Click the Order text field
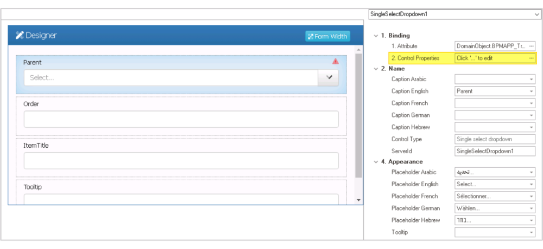 (x=181, y=120)
